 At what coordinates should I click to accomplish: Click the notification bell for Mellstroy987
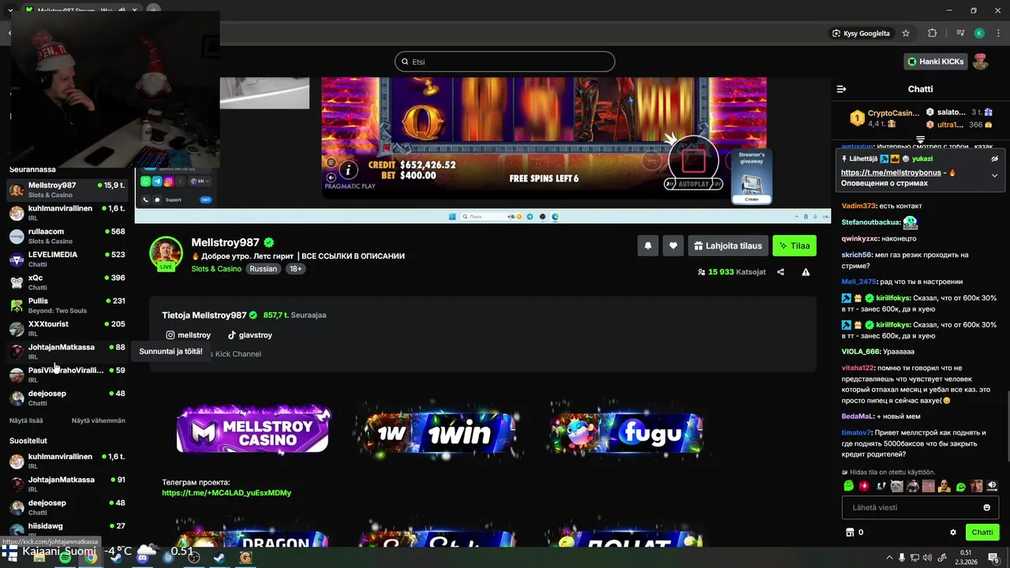(x=648, y=246)
